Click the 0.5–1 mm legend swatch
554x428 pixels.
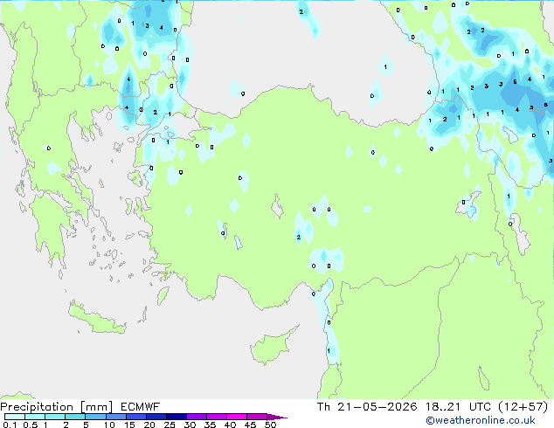(x=35, y=417)
